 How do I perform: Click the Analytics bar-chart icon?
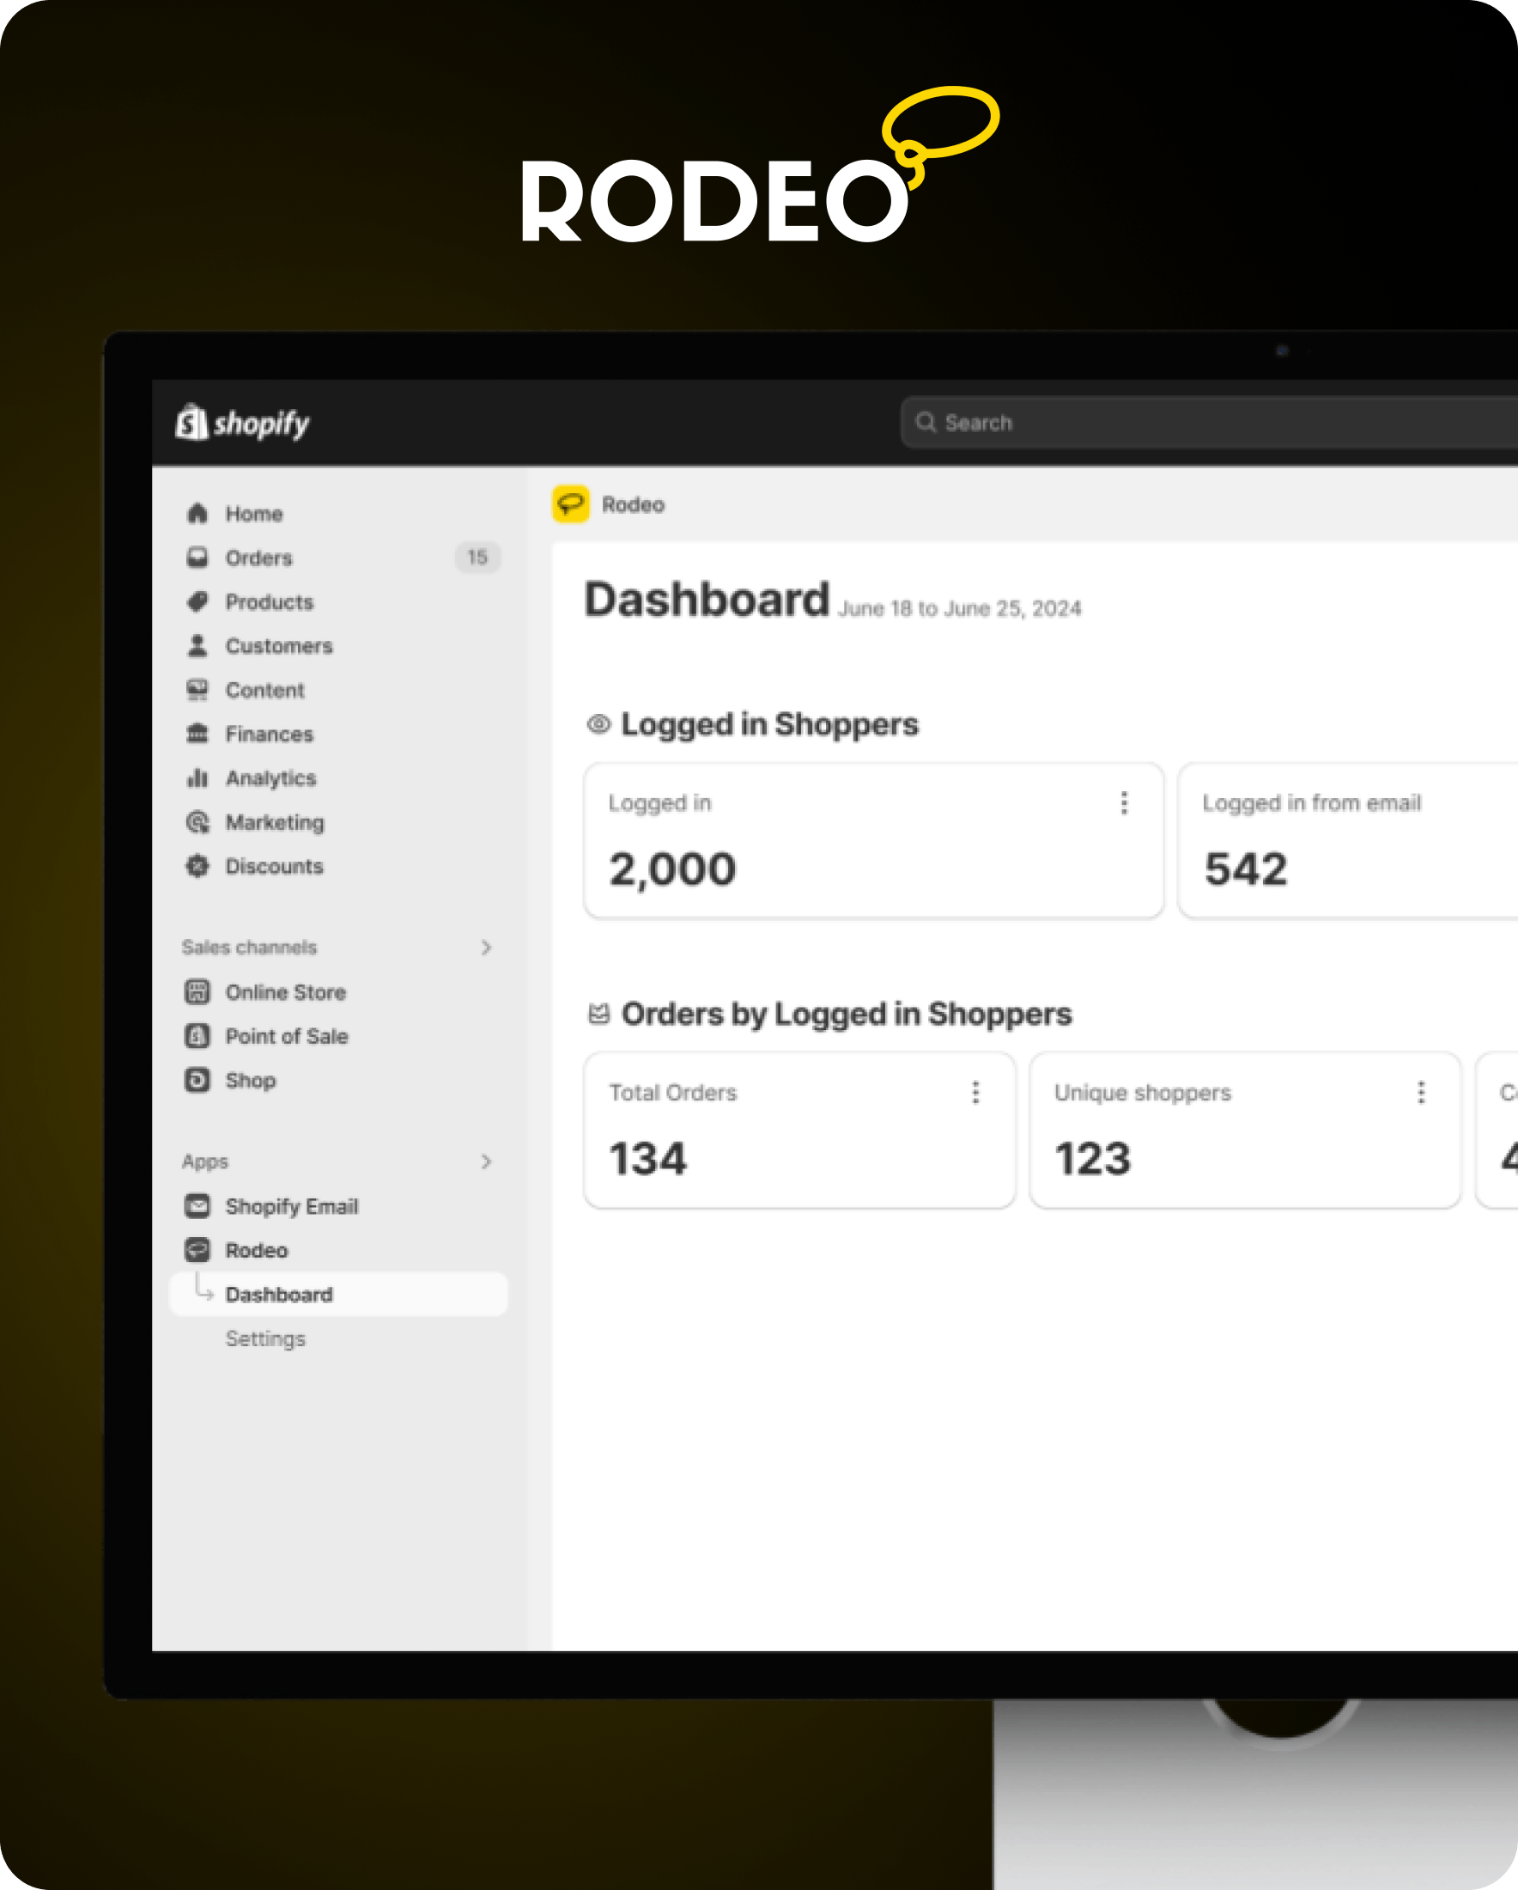click(198, 778)
